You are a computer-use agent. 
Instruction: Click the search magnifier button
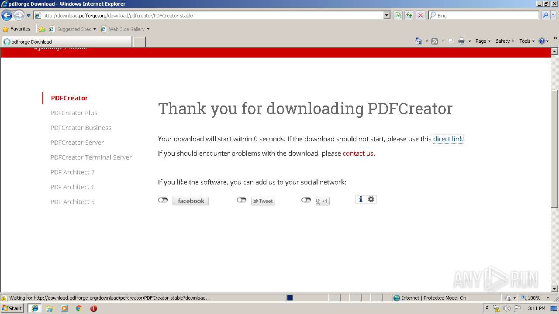tap(545, 15)
